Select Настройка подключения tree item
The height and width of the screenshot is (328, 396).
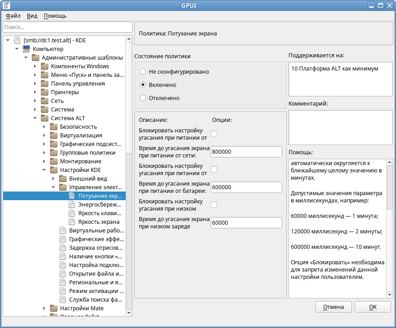point(96,265)
